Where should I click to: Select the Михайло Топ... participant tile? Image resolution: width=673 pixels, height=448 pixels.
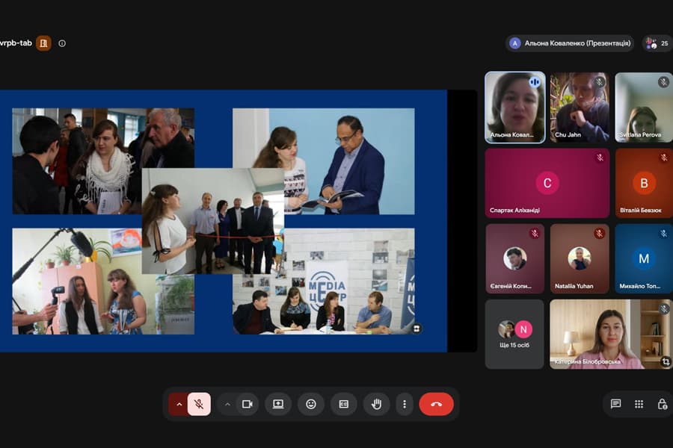pyautogui.click(x=644, y=258)
